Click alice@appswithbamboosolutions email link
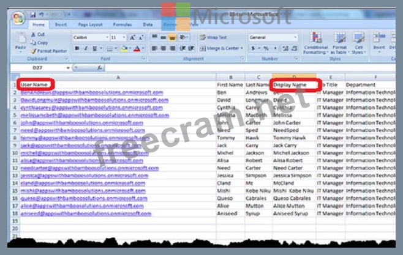403x255 pixels. (82, 206)
